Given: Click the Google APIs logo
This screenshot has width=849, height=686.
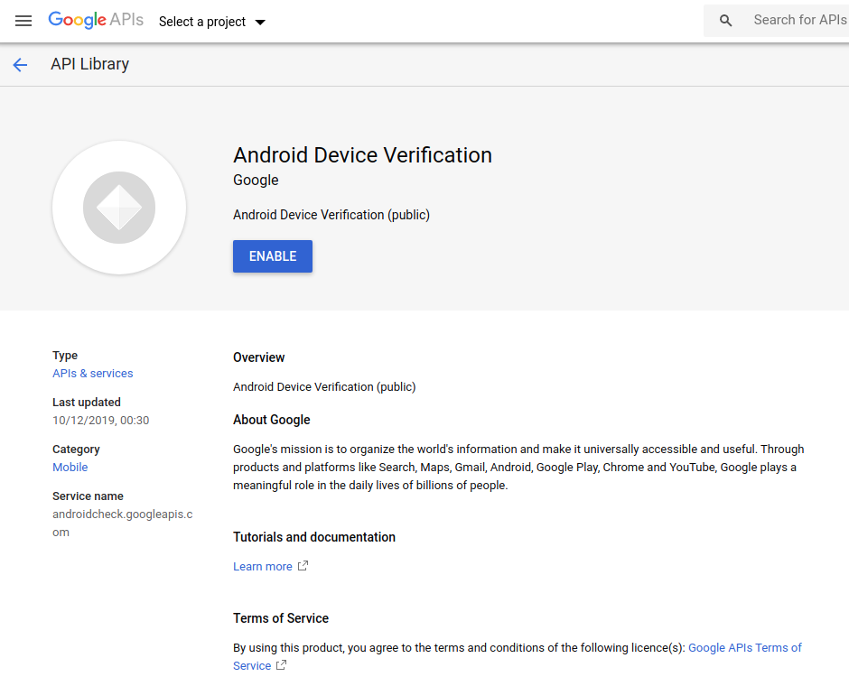Looking at the screenshot, I should point(96,20).
